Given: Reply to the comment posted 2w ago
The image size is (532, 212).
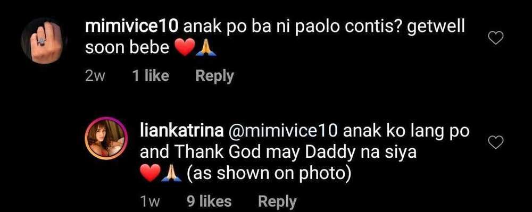Looking at the screenshot, I should [215, 76].
